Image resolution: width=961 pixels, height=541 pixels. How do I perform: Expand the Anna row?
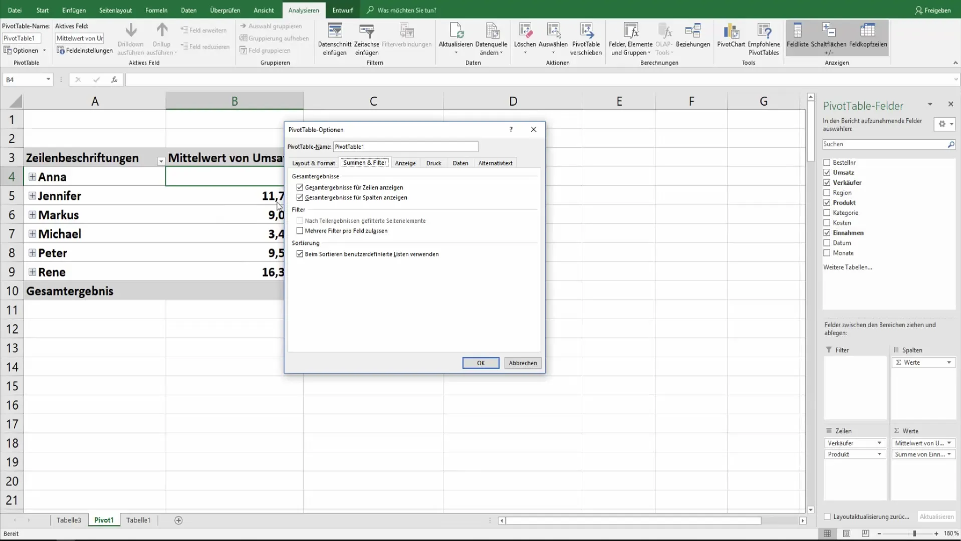tap(32, 176)
